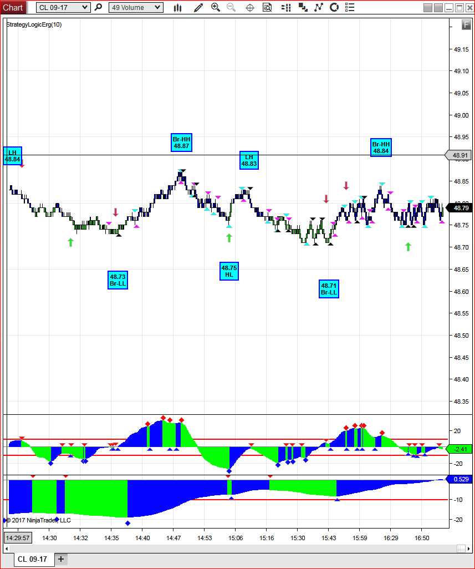The height and width of the screenshot is (569, 475).
Task: Open the indicators icon
Action: [x=318, y=7]
